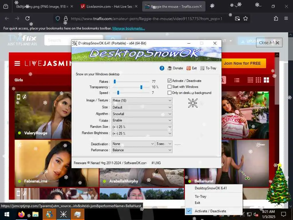
Task: Click the browser forward arrow
Action: point(17,18)
